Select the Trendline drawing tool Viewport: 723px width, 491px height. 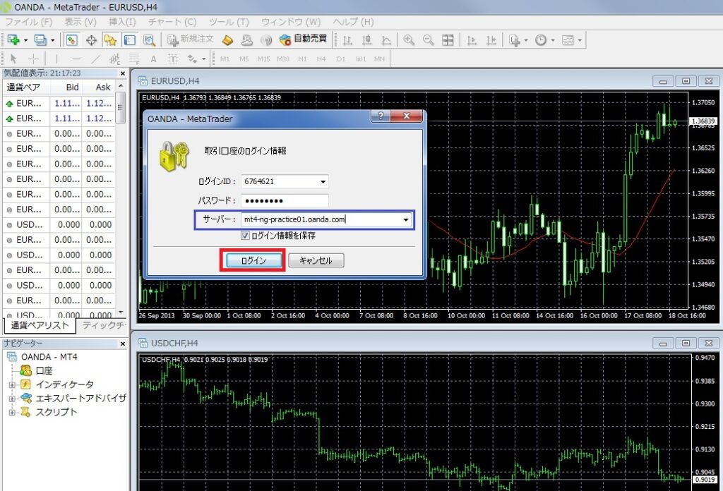[95, 59]
